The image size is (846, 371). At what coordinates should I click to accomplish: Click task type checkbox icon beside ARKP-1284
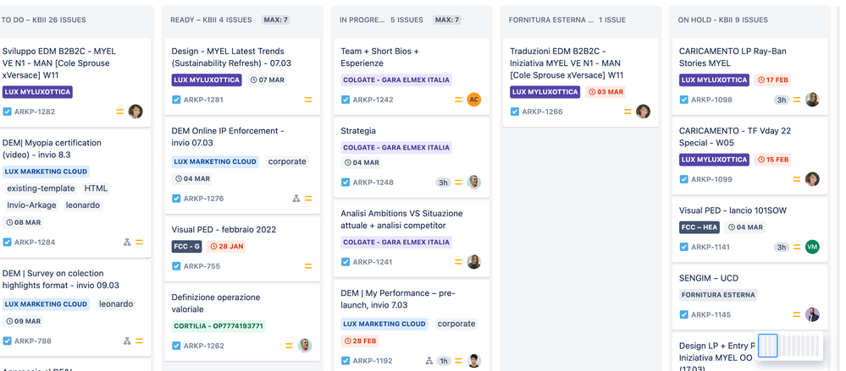[7, 243]
